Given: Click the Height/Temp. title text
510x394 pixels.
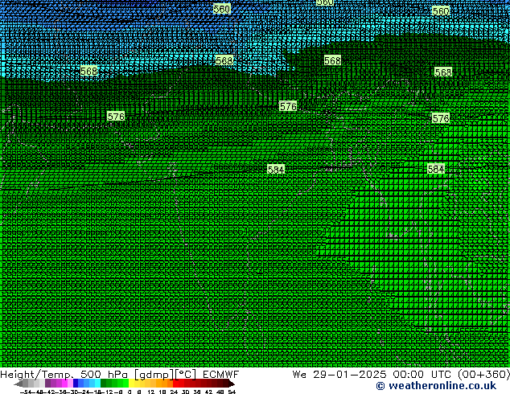Looking at the screenshot, I should click(36, 375).
